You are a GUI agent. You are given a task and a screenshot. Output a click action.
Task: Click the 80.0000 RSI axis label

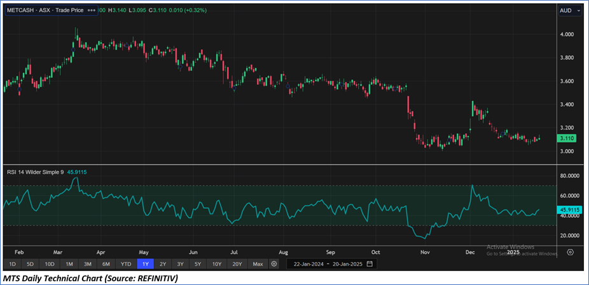pos(569,175)
